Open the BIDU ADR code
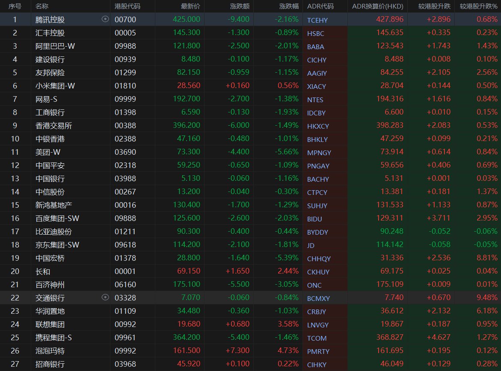The width and height of the screenshot is (501, 371). (314, 219)
